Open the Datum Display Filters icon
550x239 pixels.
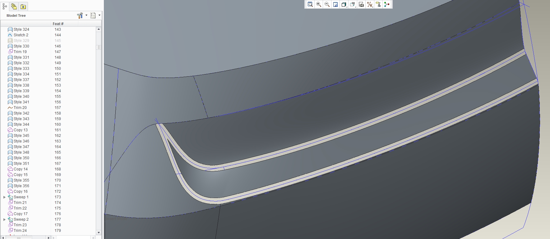pyautogui.click(x=370, y=4)
